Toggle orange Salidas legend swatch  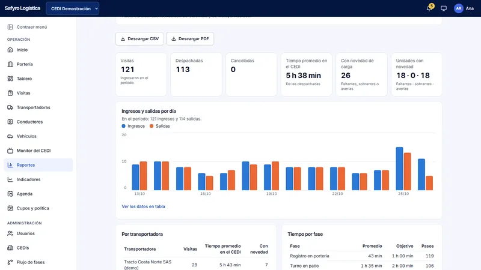152,126
